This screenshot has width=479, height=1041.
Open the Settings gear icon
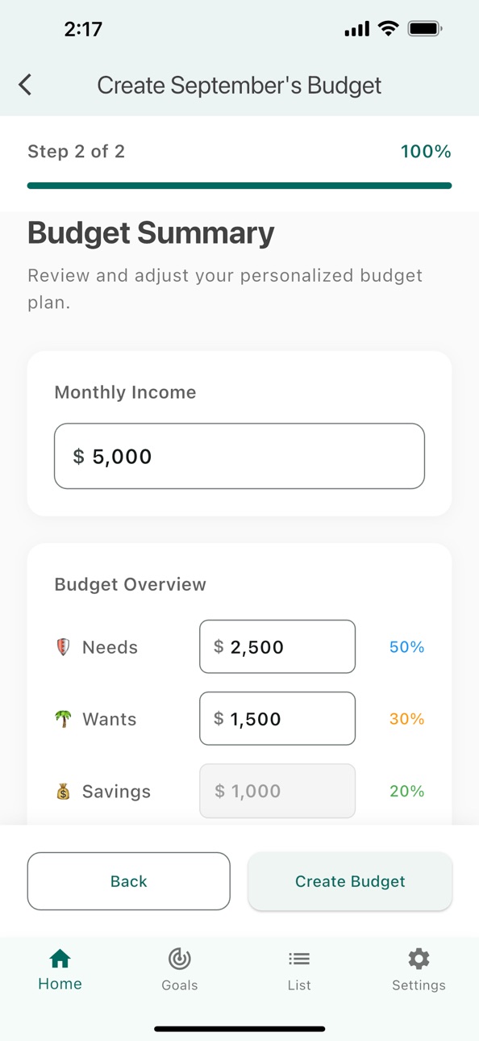tap(419, 959)
